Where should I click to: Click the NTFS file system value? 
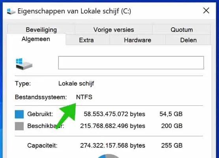84,97
